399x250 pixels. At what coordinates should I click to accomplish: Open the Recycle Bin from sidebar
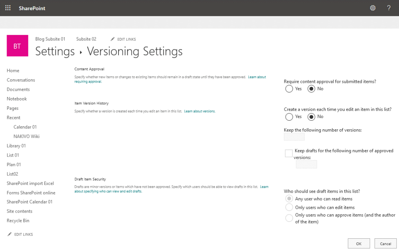coord(18,220)
